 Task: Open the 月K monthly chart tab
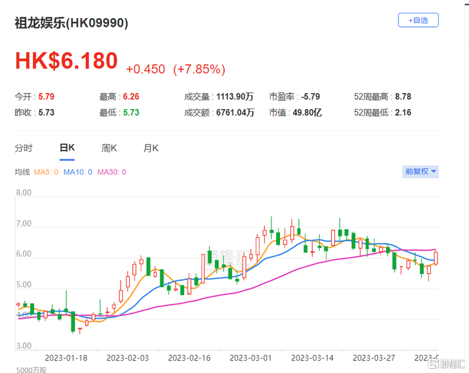click(x=151, y=148)
